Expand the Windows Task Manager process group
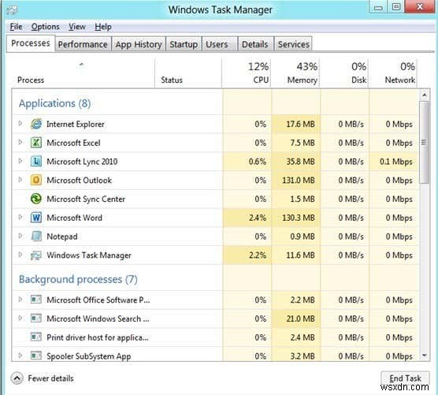438x395 pixels. [20, 255]
